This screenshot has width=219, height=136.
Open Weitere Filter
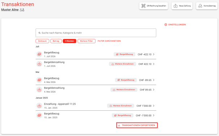tap(87, 41)
